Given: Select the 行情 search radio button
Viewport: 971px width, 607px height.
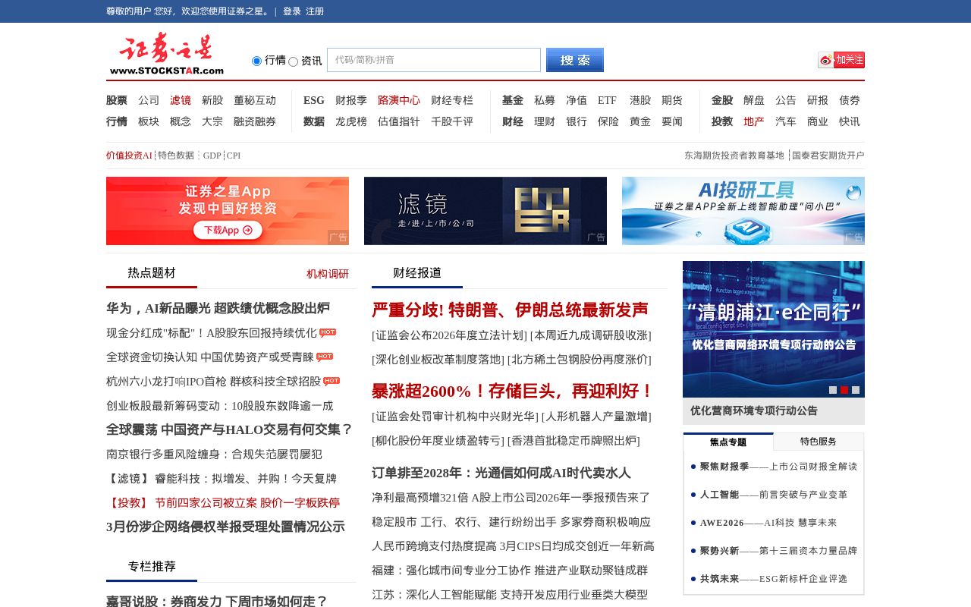Looking at the screenshot, I should [256, 60].
